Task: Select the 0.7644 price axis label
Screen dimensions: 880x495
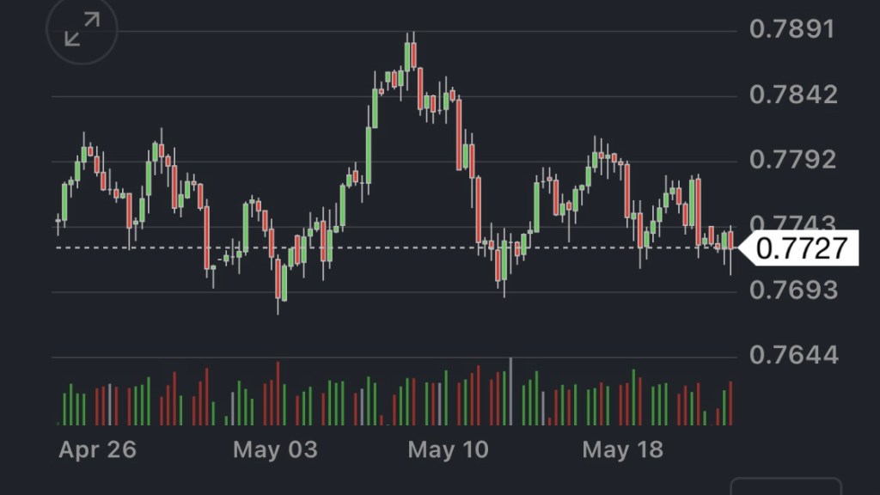Action: pyautogui.click(x=791, y=355)
